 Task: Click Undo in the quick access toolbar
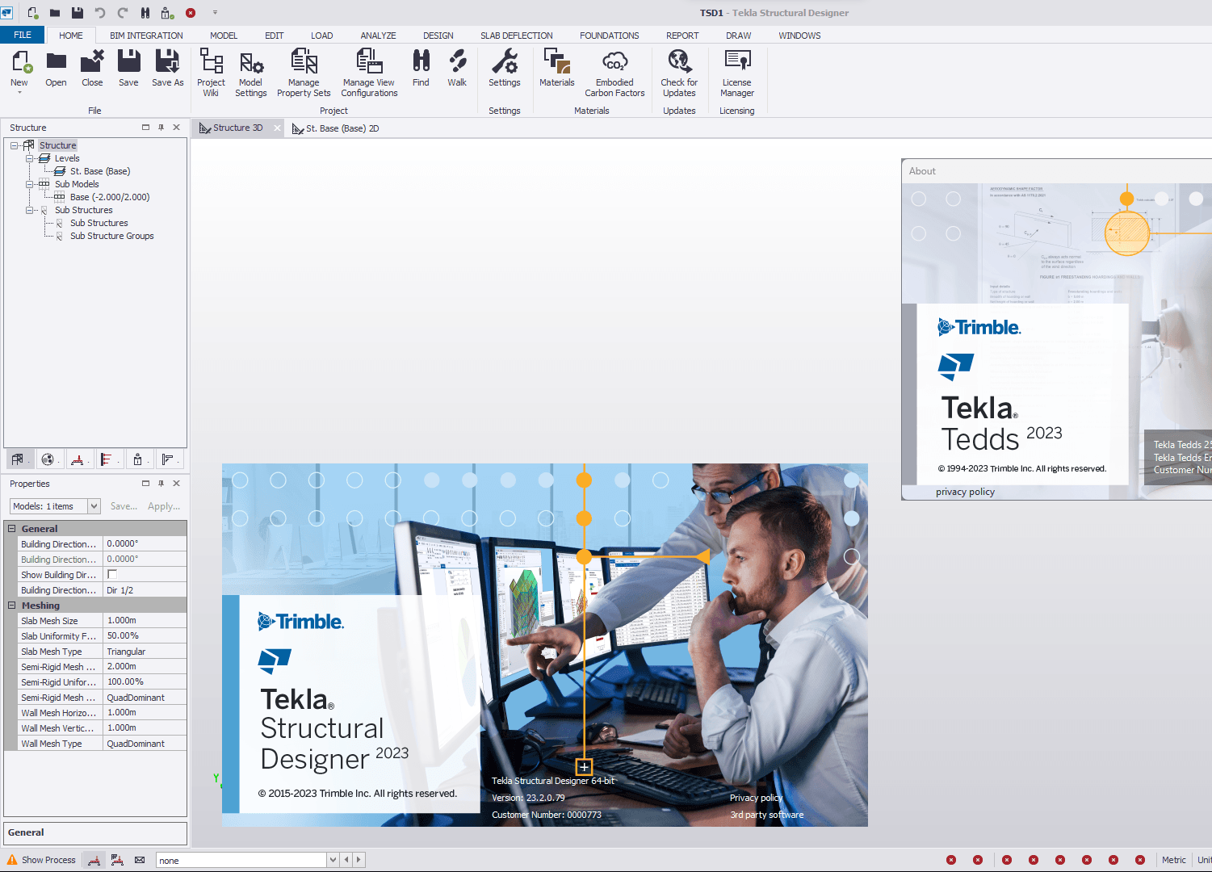[x=100, y=12]
